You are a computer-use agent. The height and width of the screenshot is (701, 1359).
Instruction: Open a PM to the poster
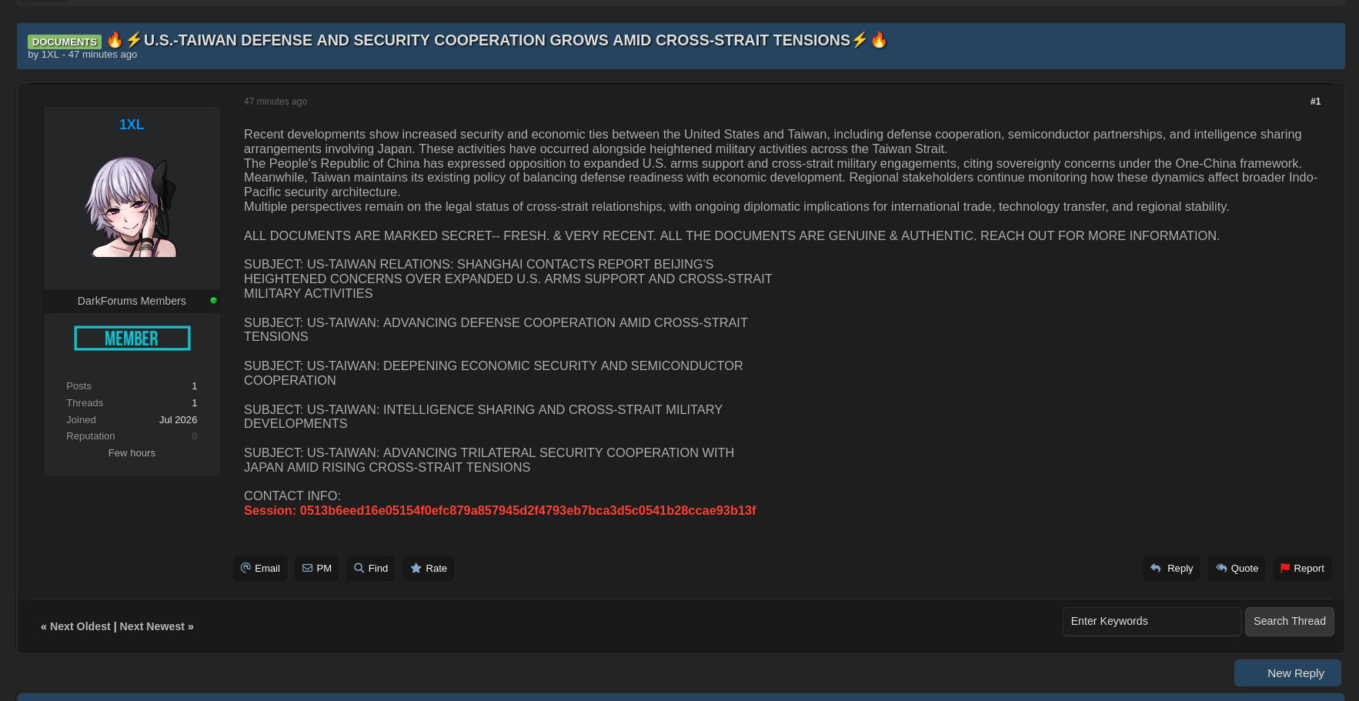click(317, 569)
